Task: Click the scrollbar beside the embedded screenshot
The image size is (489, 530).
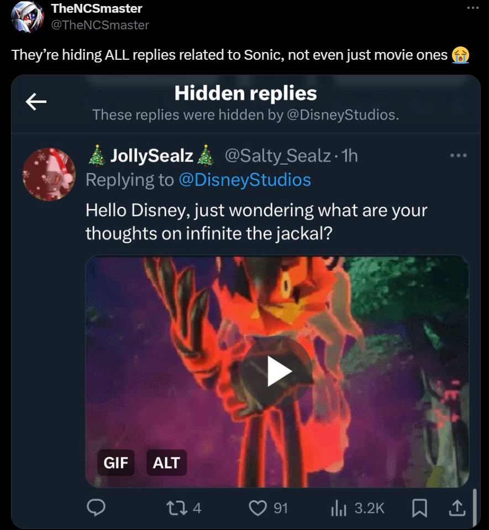Action: pyautogui.click(x=475, y=508)
